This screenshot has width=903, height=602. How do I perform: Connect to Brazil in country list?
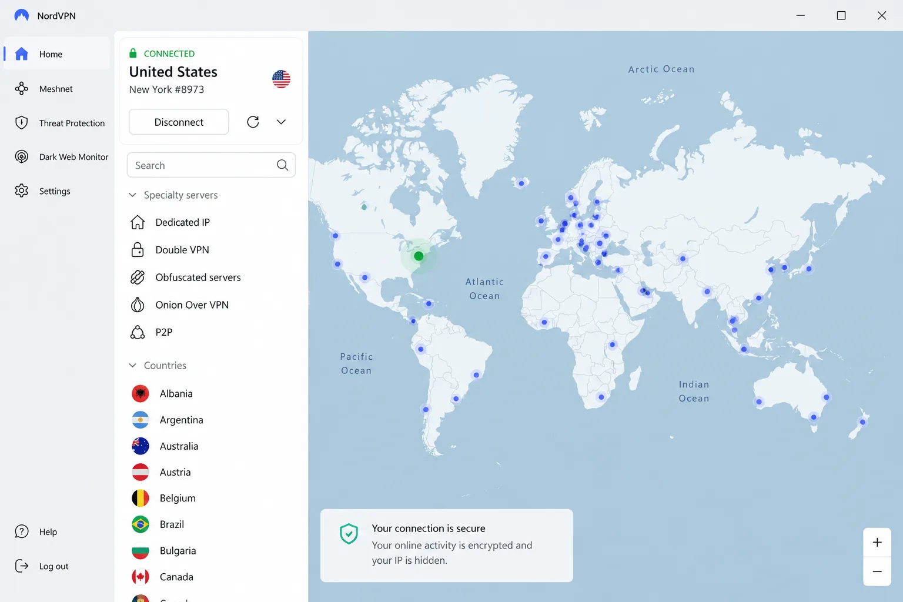click(x=212, y=524)
